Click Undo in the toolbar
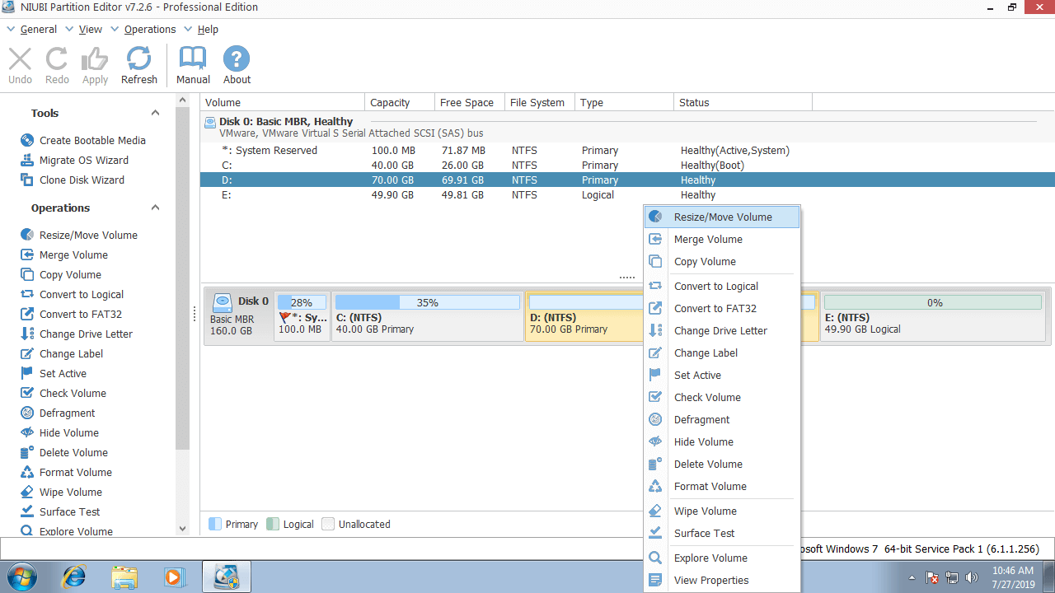This screenshot has width=1055, height=593. (x=20, y=65)
